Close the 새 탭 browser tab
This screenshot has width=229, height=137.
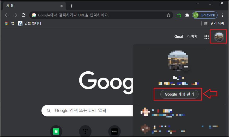[62, 6]
